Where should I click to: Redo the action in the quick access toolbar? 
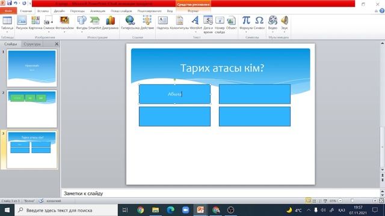pyautogui.click(x=24, y=3)
